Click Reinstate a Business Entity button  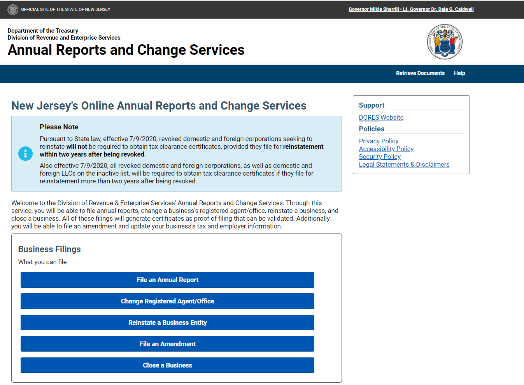click(167, 322)
